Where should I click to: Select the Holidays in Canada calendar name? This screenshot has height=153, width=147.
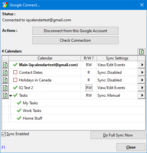click(35, 80)
